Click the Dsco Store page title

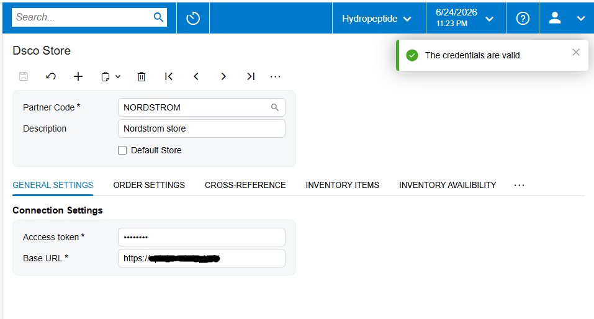click(x=42, y=51)
